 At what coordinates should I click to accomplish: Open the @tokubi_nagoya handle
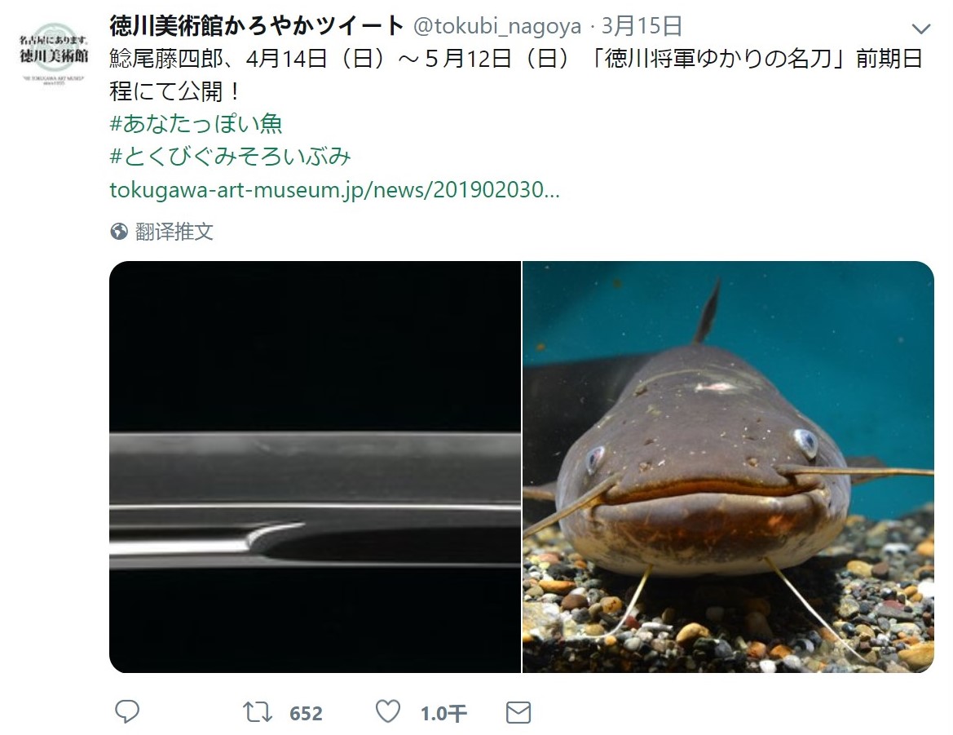pyautogui.click(x=497, y=26)
